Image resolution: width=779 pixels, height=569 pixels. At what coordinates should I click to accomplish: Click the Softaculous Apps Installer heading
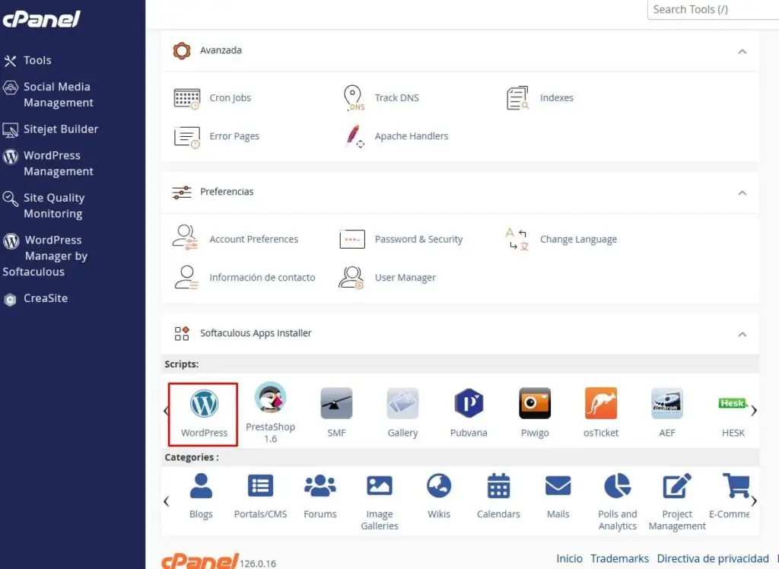coord(256,333)
